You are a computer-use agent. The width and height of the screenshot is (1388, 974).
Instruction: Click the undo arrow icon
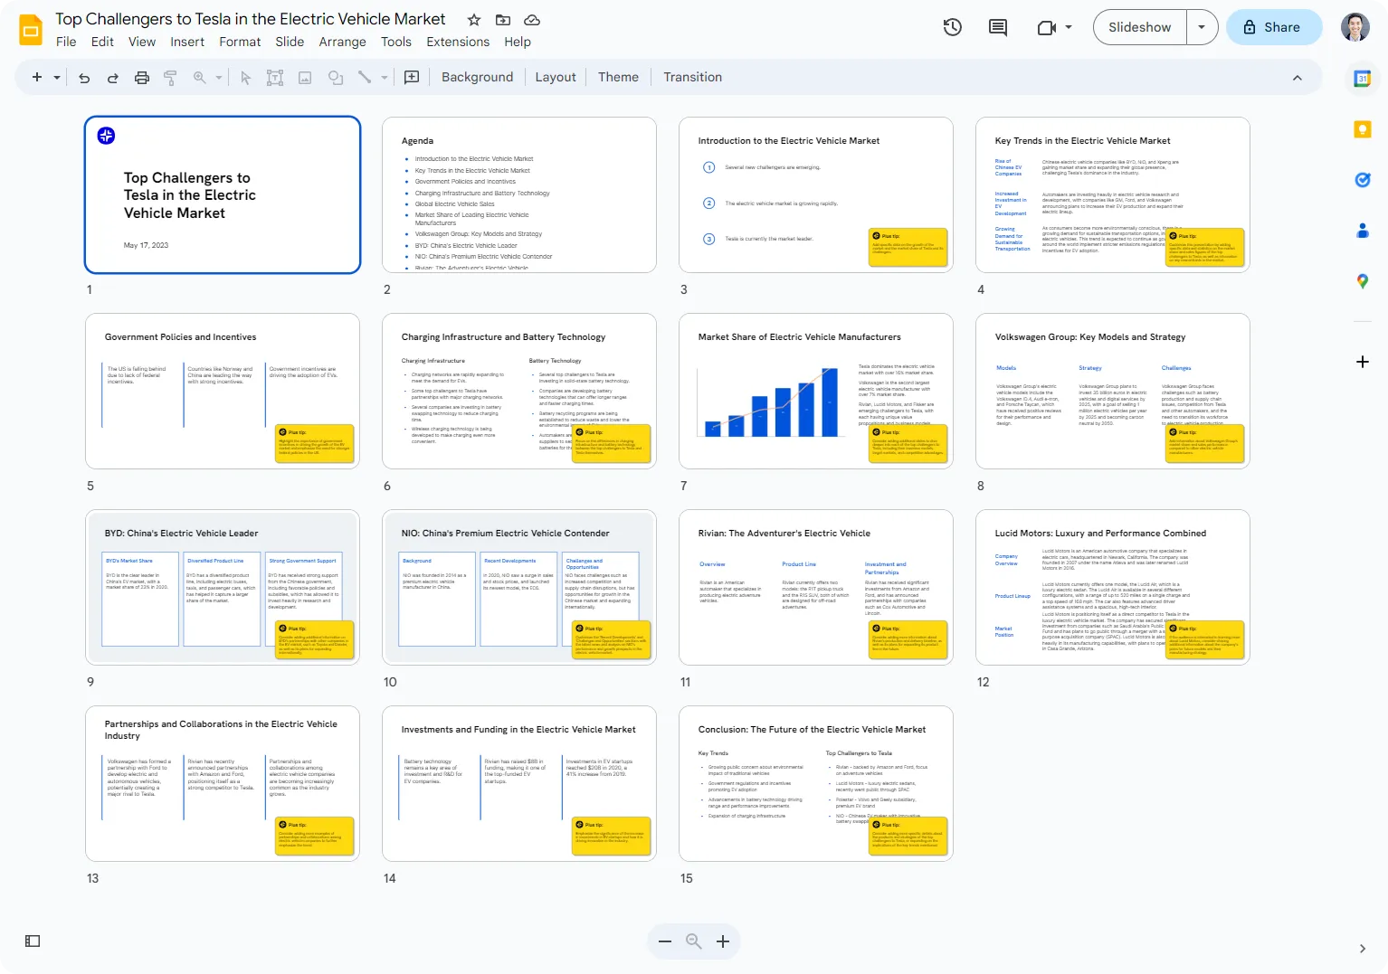(84, 78)
